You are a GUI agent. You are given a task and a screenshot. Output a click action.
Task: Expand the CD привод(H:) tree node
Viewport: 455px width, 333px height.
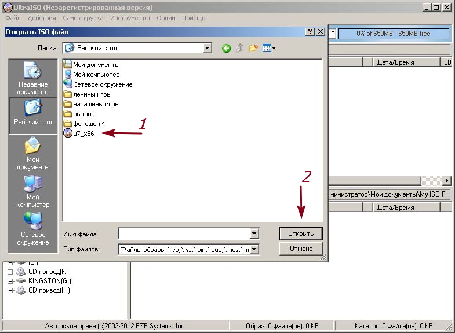point(10,290)
